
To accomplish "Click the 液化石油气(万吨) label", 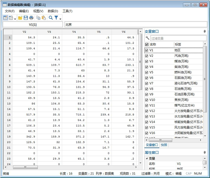I will pos(186,83).
